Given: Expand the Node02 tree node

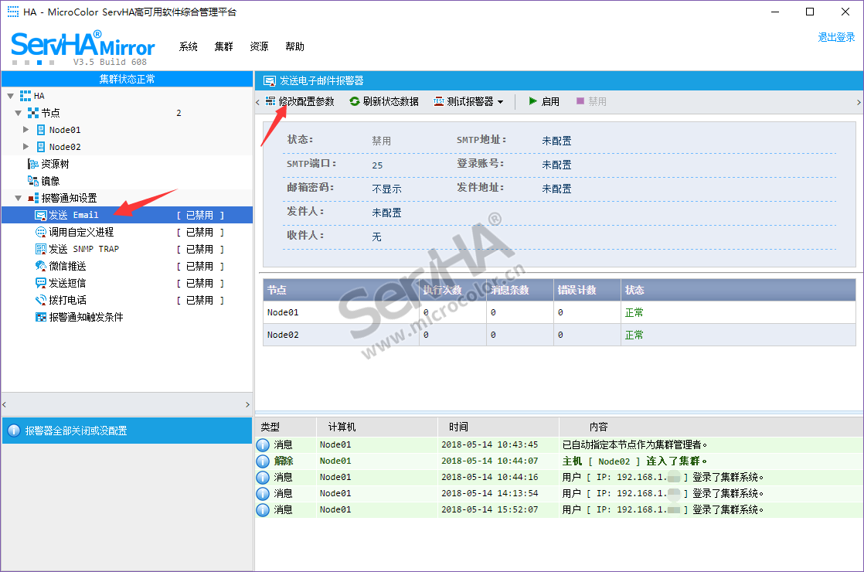Looking at the screenshot, I should coord(26,147).
